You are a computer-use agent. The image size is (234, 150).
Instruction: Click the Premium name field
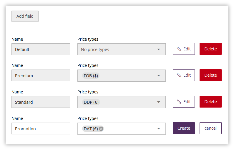click(41, 75)
